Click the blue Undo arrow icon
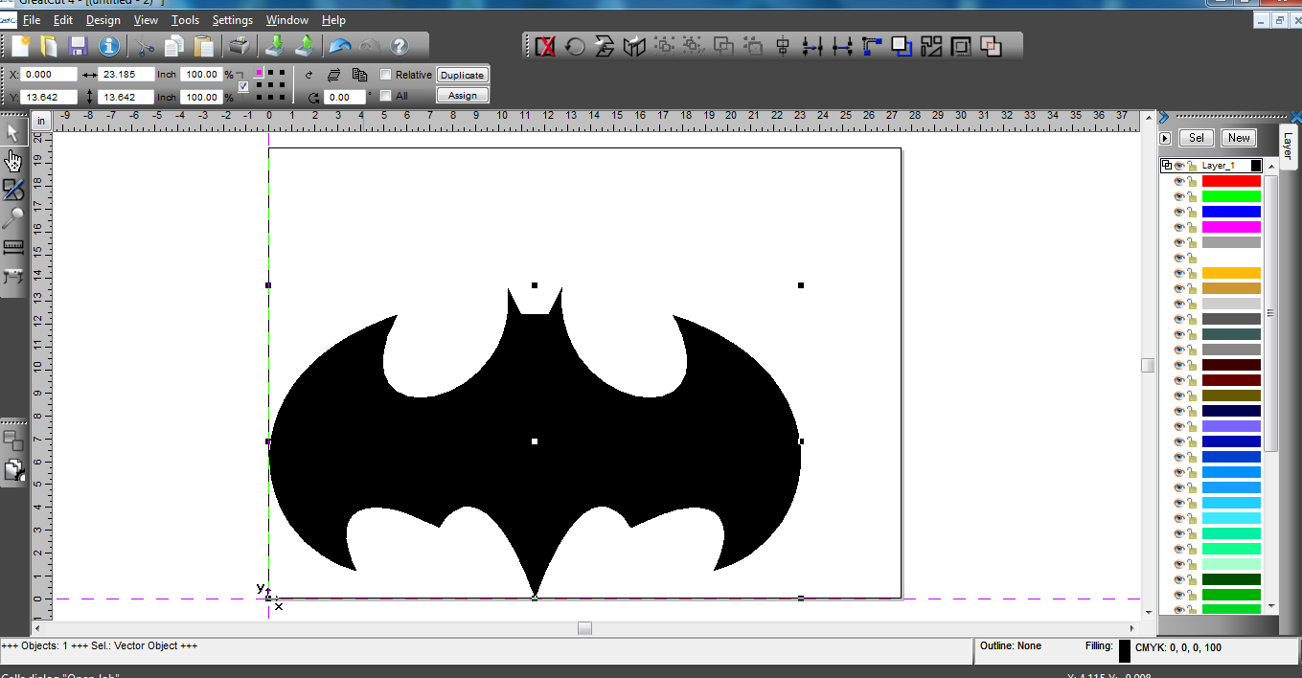The width and height of the screenshot is (1302, 678). tap(339, 46)
